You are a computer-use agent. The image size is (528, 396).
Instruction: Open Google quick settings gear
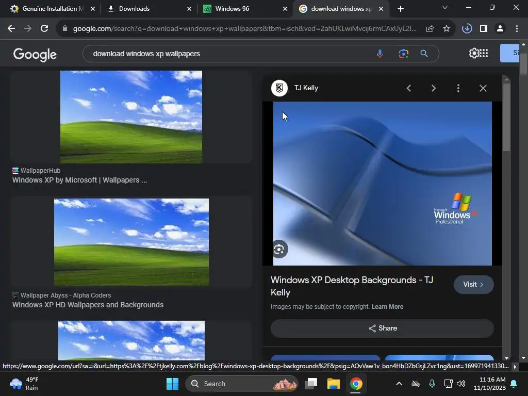point(473,53)
